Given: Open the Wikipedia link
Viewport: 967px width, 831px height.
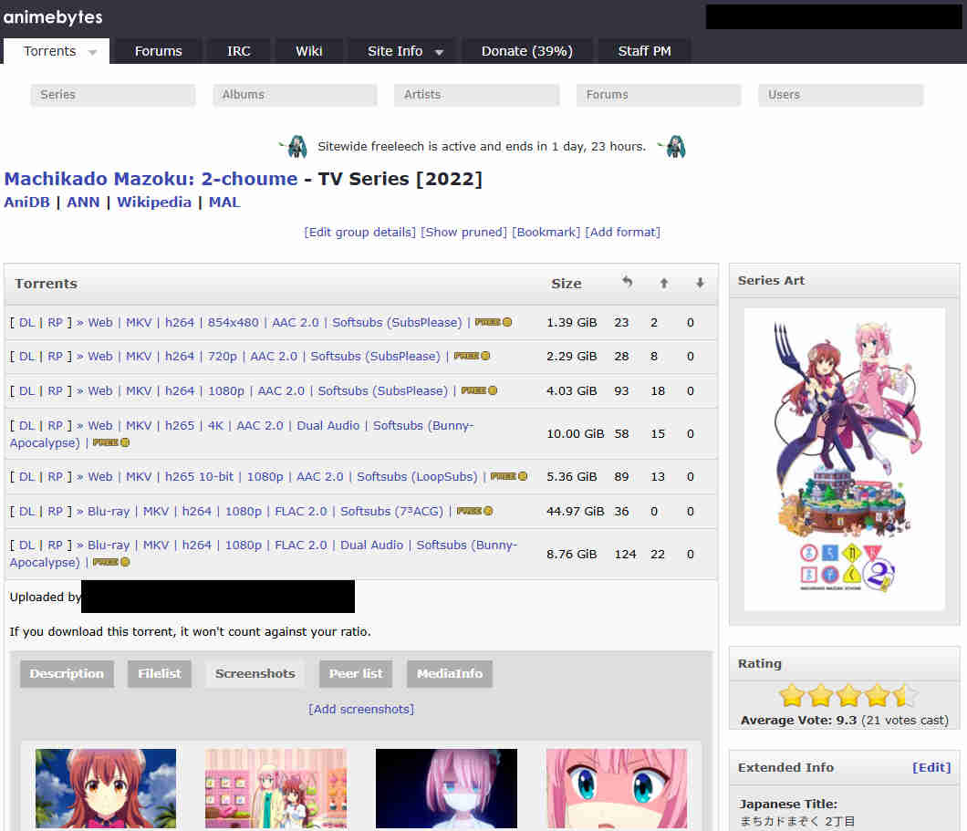Looking at the screenshot, I should tap(154, 203).
